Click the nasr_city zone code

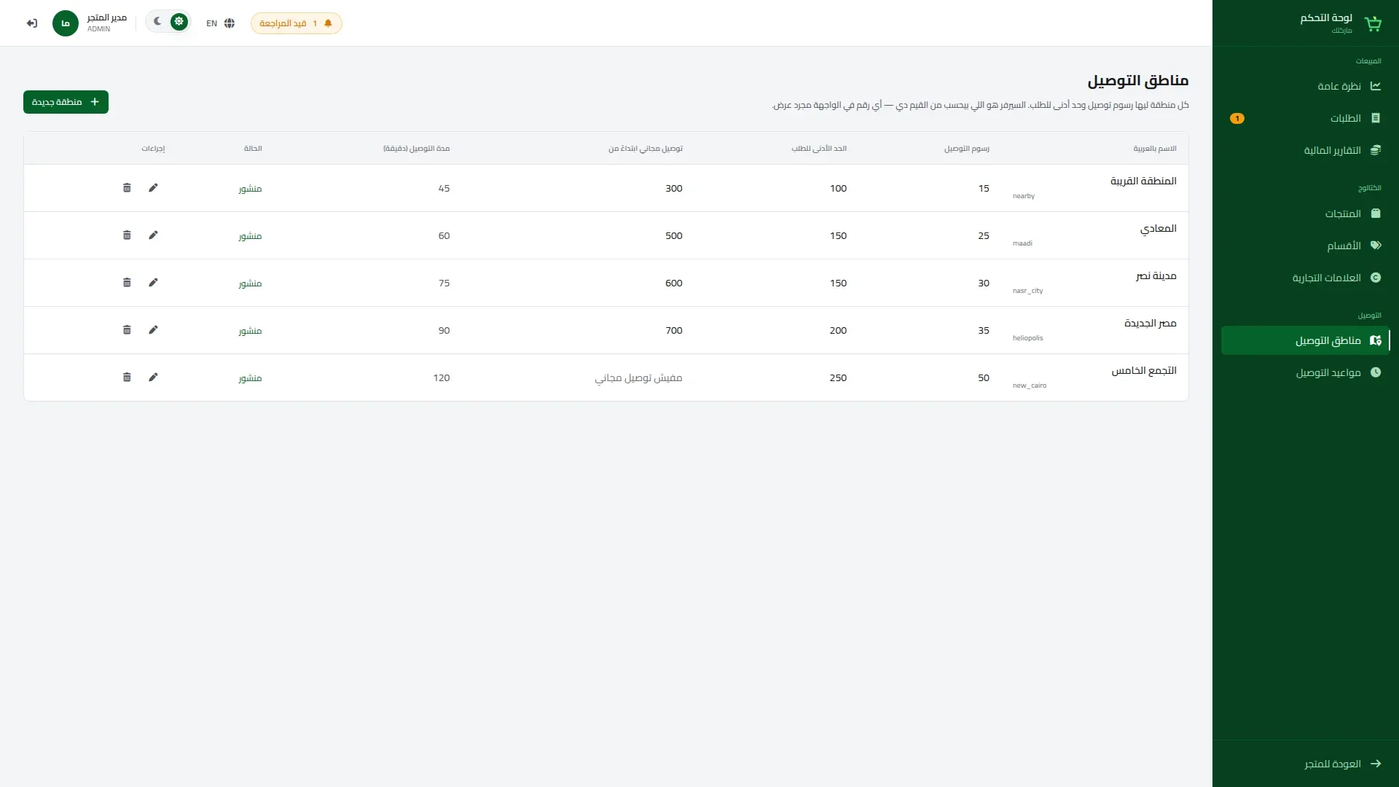[x=1027, y=291]
